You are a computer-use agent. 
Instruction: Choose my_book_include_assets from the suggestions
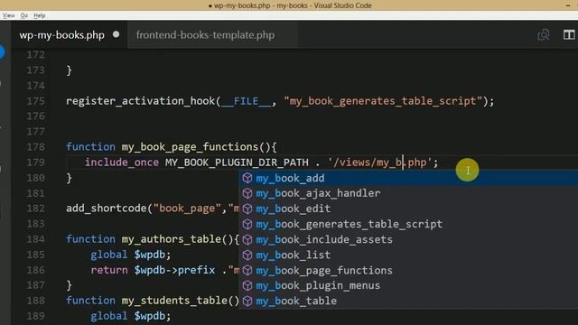point(408,239)
